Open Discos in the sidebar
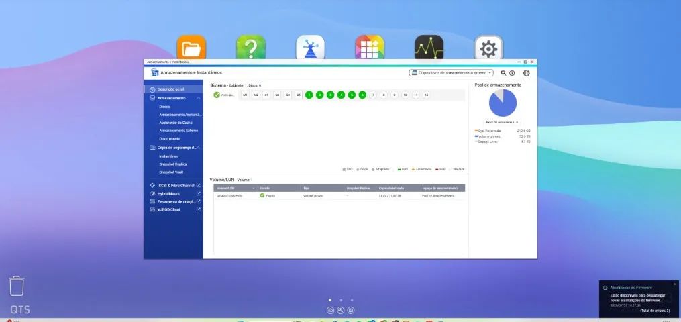Viewport: 681px width, 322px height. [x=164, y=106]
